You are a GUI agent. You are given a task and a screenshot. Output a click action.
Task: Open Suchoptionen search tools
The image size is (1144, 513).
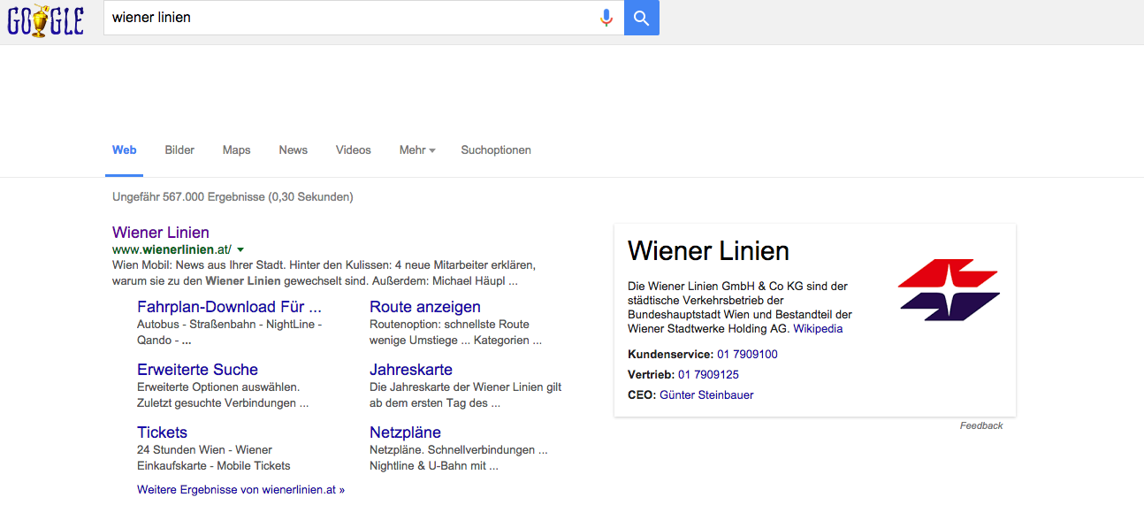click(496, 150)
